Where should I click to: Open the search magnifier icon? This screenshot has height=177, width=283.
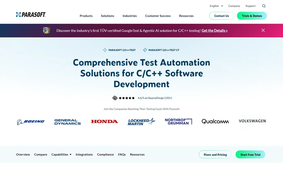264,6
